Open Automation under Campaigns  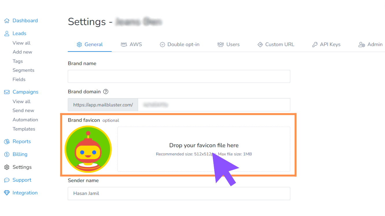pyautogui.click(x=25, y=120)
